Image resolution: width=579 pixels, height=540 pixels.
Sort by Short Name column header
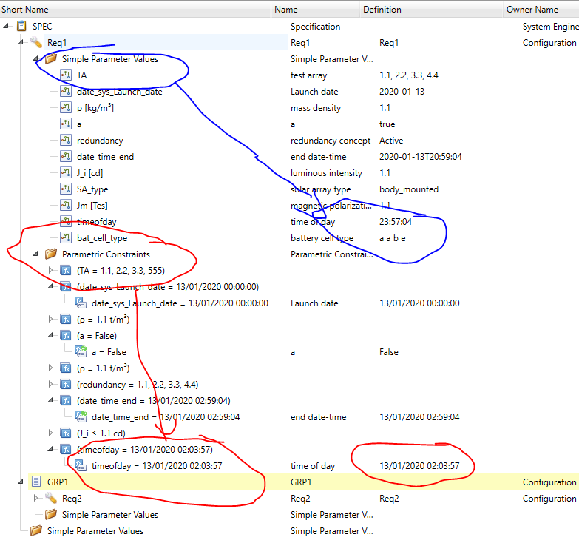(x=135, y=9)
